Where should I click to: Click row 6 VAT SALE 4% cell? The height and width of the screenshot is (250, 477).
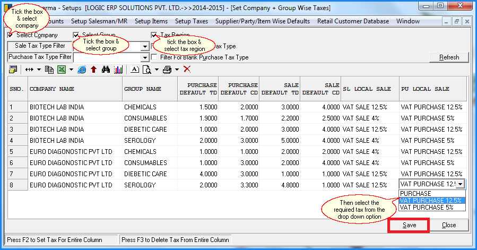click(x=370, y=163)
